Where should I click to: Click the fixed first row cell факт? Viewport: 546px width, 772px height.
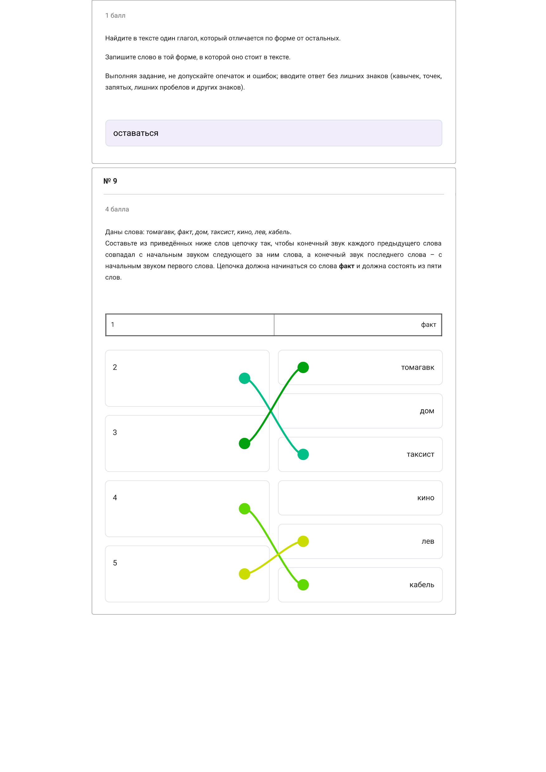click(357, 325)
